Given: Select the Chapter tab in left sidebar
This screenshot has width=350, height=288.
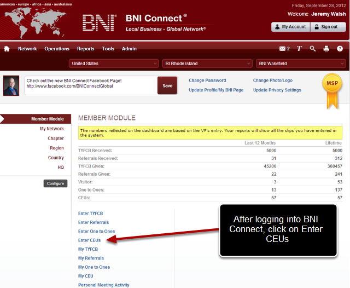Looking at the screenshot, I should 56,139.
